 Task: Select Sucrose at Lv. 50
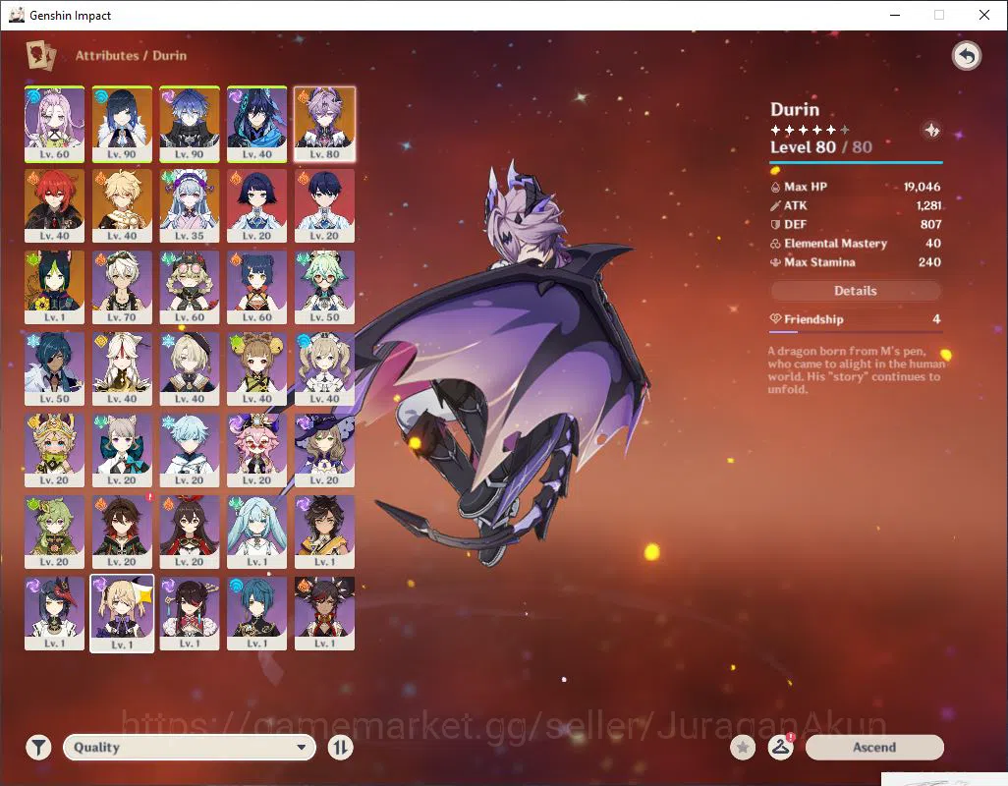click(324, 287)
